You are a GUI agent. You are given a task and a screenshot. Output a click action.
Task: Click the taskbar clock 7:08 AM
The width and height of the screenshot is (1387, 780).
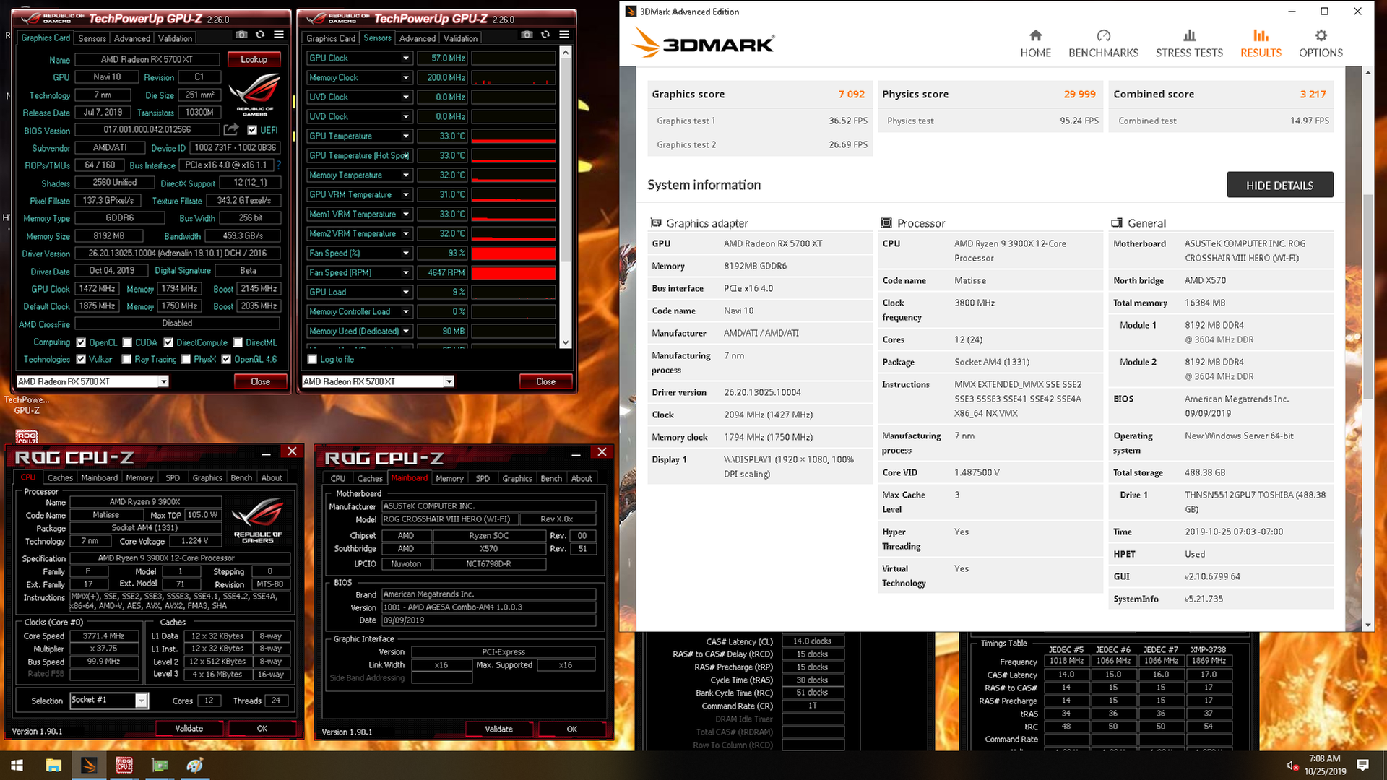pos(1324,758)
